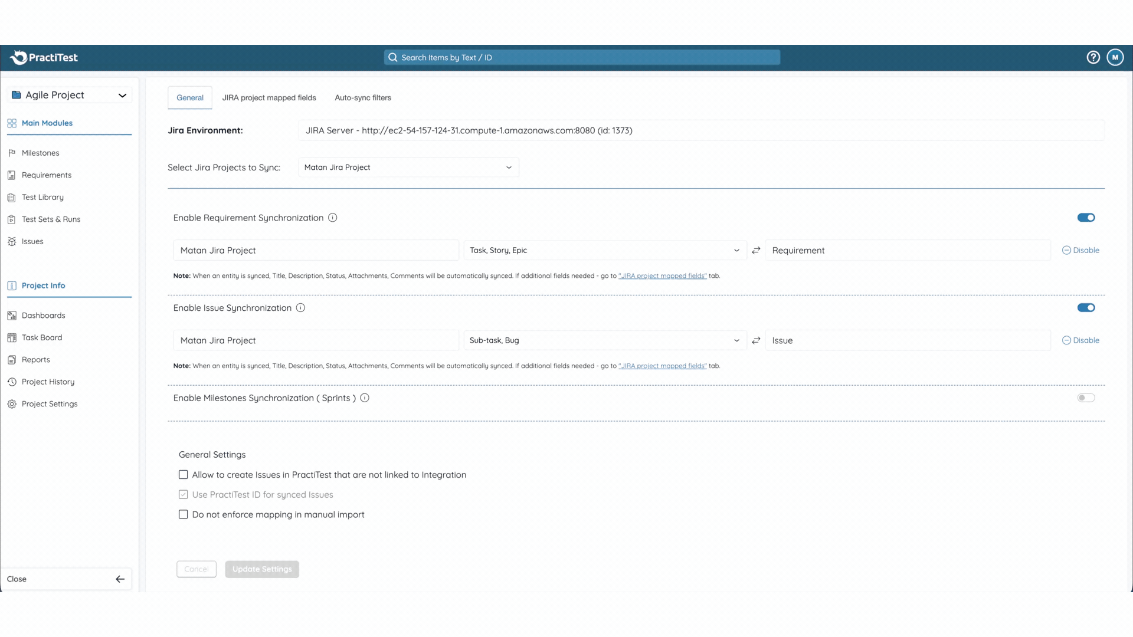The image size is (1133, 637).
Task: Open Test Library from the sidebar
Action: pyautogui.click(x=42, y=197)
